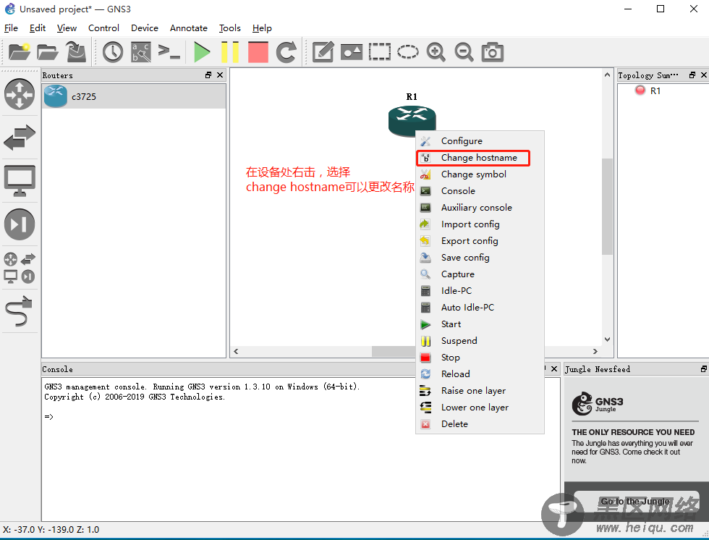
Task: Undock the Routers panel float button
Action: tap(208, 75)
